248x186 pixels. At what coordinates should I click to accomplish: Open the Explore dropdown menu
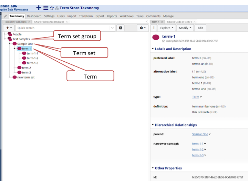[167, 28]
